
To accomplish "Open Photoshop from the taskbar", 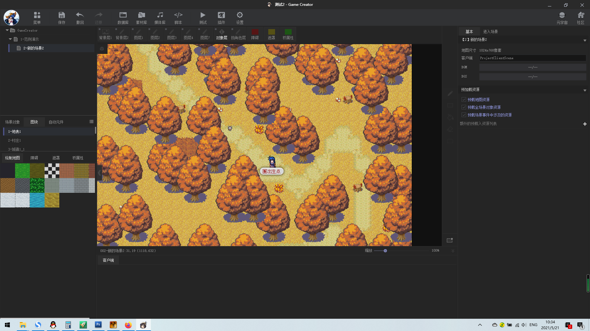I will 98,325.
